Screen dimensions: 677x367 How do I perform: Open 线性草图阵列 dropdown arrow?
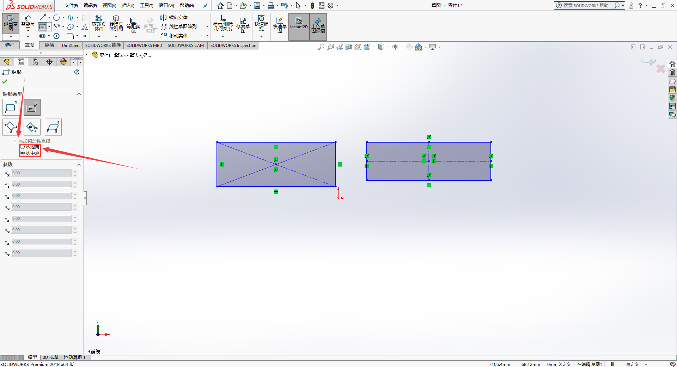click(207, 27)
